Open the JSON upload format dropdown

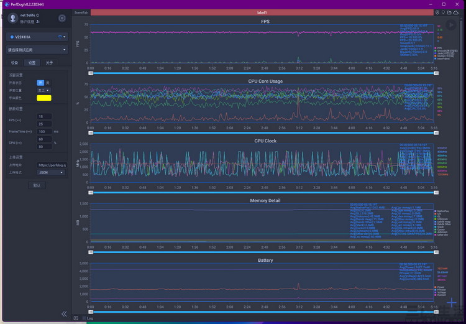(50, 172)
